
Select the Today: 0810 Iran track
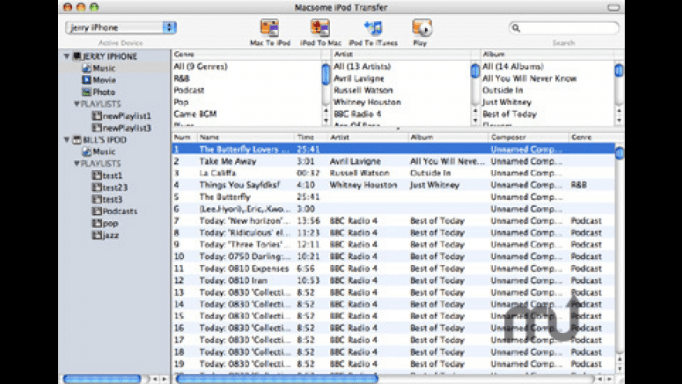[394, 281]
